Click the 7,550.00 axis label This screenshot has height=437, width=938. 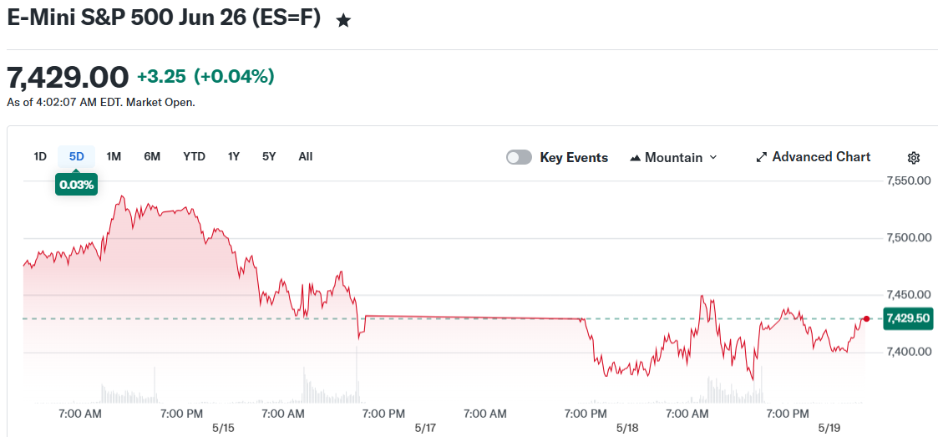pyautogui.click(x=908, y=180)
